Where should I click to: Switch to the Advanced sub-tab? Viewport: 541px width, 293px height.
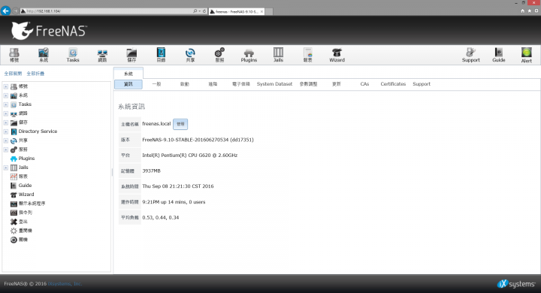click(213, 84)
